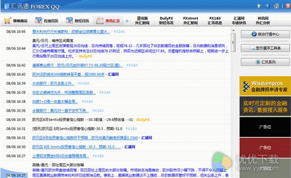Viewport: 291px width, 178px height.
Task: Open the 汇通网 市场快讯 tab
Action: pyautogui.click(x=239, y=20)
